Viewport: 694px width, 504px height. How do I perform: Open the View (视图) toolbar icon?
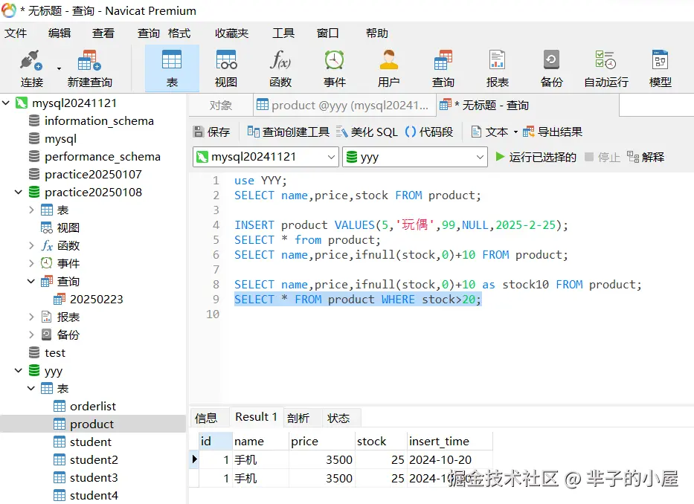click(x=225, y=68)
